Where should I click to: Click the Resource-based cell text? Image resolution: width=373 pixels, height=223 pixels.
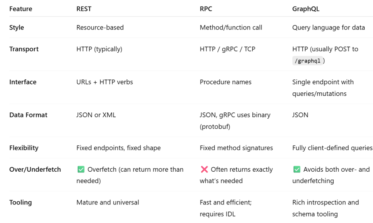pos(100,27)
